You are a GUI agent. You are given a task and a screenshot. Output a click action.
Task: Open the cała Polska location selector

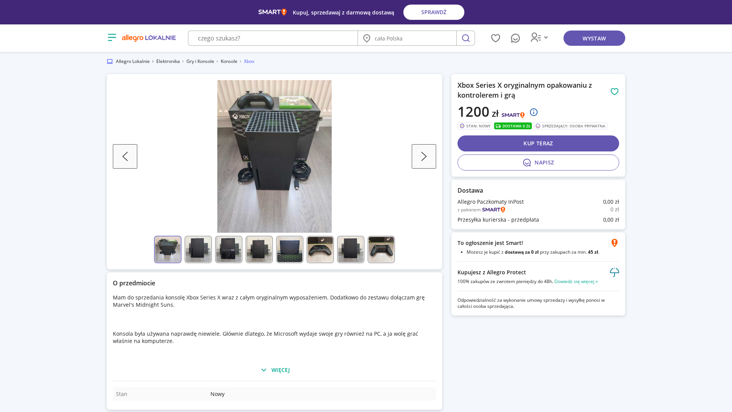(x=407, y=38)
